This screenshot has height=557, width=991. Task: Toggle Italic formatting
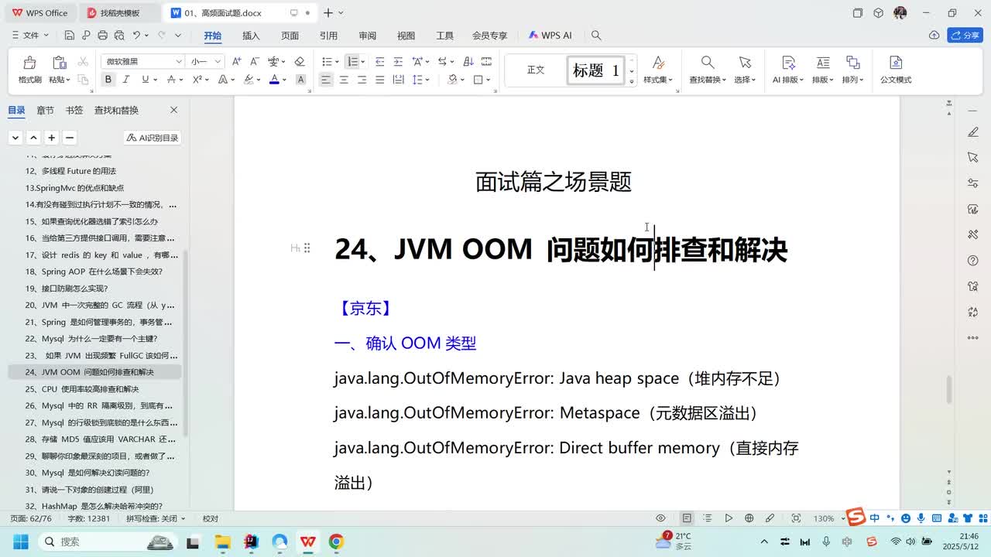[127, 80]
